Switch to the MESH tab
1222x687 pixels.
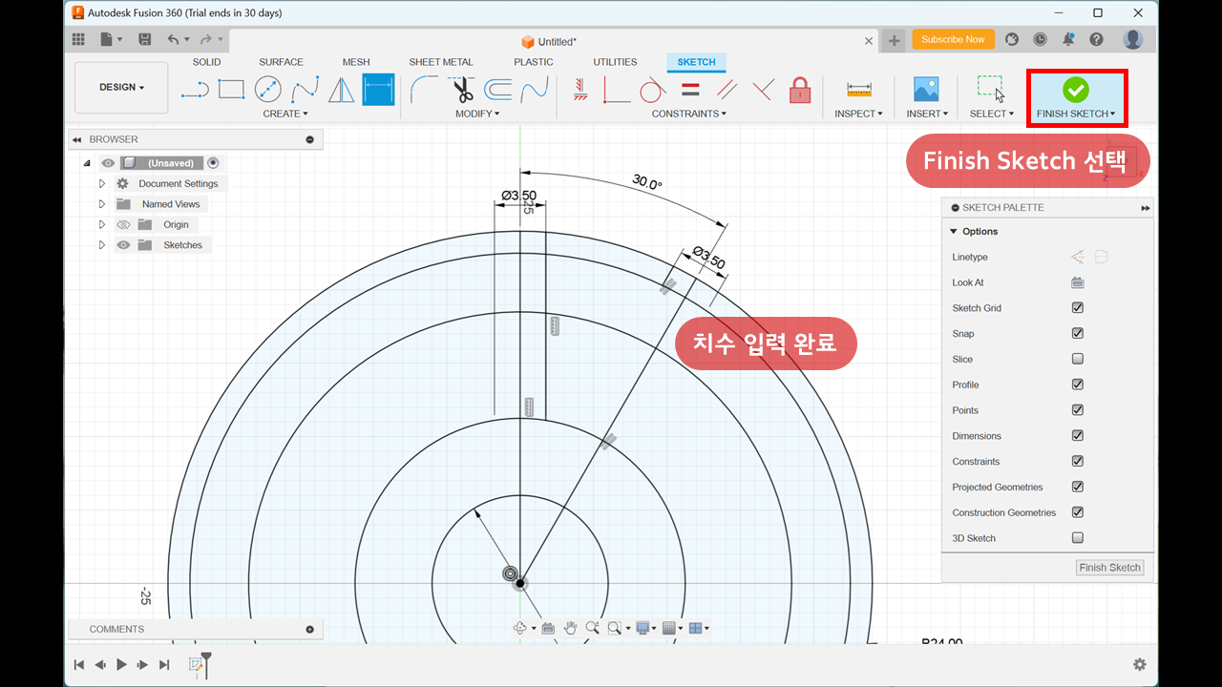[356, 62]
